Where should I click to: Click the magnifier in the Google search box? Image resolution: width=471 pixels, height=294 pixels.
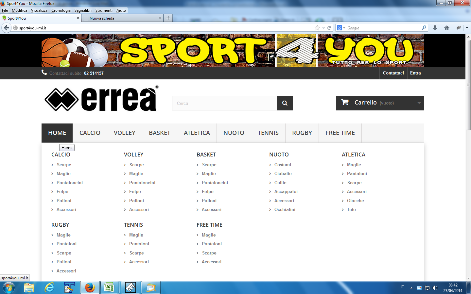click(x=424, y=28)
